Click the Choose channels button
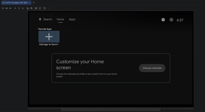Screen dimensions: 205x112 pyautogui.click(x=152, y=68)
